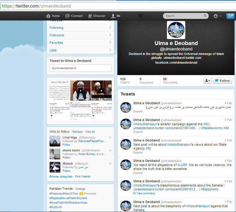The height and width of the screenshot is (212, 236).
Task: Open the #AUSvWI trend
Action: (56, 207)
